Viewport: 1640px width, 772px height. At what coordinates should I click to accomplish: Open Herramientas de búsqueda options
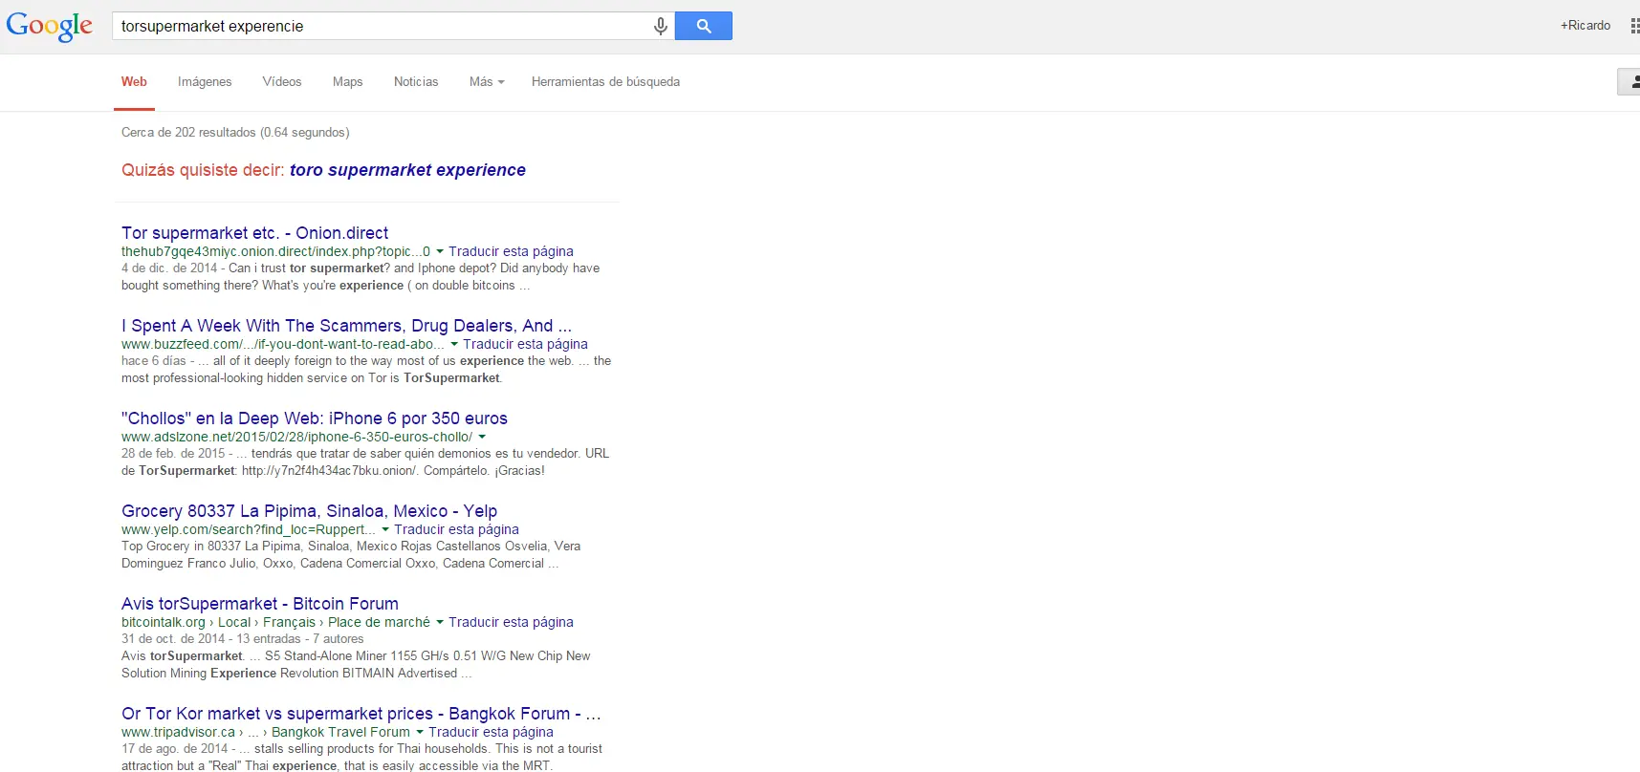pos(605,82)
